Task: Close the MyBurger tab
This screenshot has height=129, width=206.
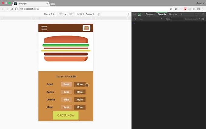Action: tap(47, 4)
